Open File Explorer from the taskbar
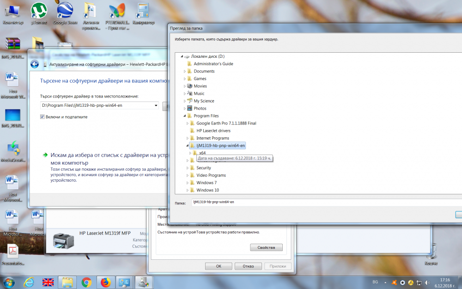462x289 pixels. click(67, 283)
